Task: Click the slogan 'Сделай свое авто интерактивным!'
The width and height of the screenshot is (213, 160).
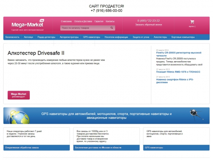Action: [28, 30]
